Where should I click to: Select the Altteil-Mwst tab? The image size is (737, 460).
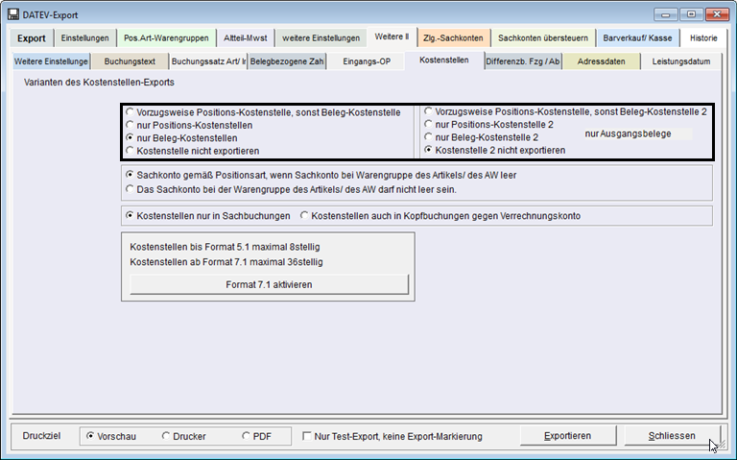coord(245,38)
